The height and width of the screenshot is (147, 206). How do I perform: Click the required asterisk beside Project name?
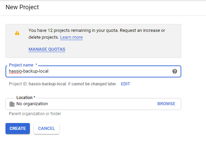36,64
